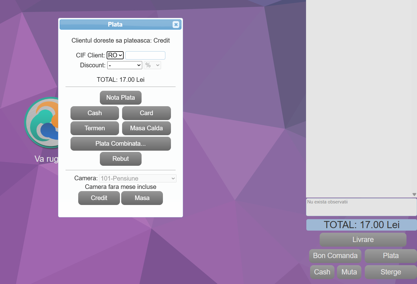
Task: Open the RO country prefix dropdown
Action: coord(115,55)
